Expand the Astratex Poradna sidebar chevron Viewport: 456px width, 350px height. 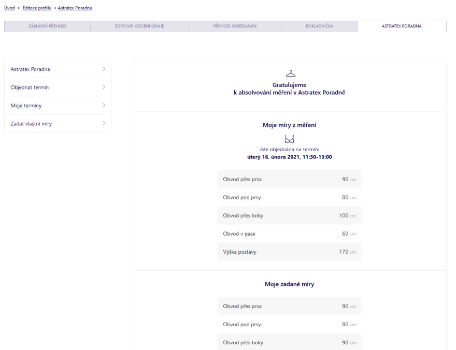click(104, 69)
